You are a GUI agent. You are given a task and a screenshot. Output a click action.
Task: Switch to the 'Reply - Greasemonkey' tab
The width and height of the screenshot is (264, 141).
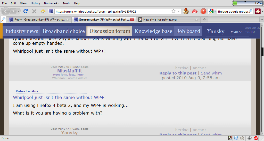(x=39, y=20)
